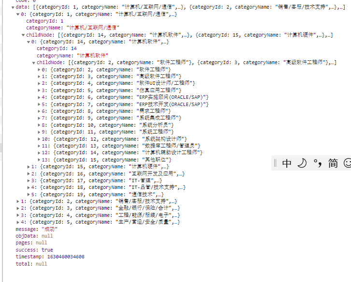
Task: Expand data item 2 金融/银行/保险/会计
Action: click(x=18, y=208)
